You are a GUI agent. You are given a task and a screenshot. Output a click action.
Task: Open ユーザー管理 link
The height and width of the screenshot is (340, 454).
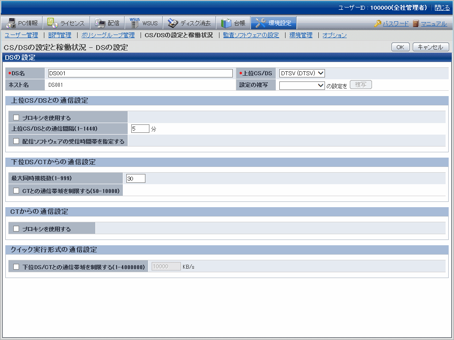21,35
